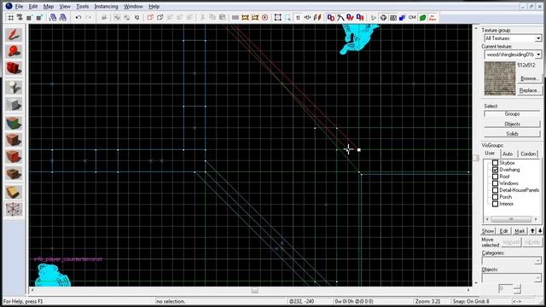
Task: Click the Solids select button
Action: (x=512, y=134)
